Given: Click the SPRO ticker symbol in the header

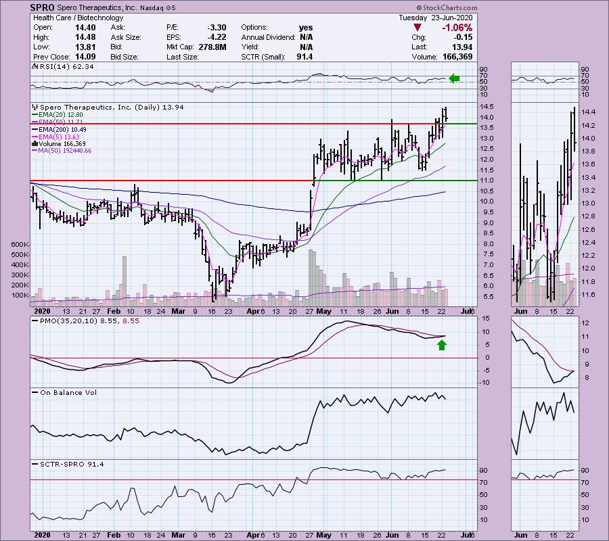Looking at the screenshot, I should click(43, 7).
